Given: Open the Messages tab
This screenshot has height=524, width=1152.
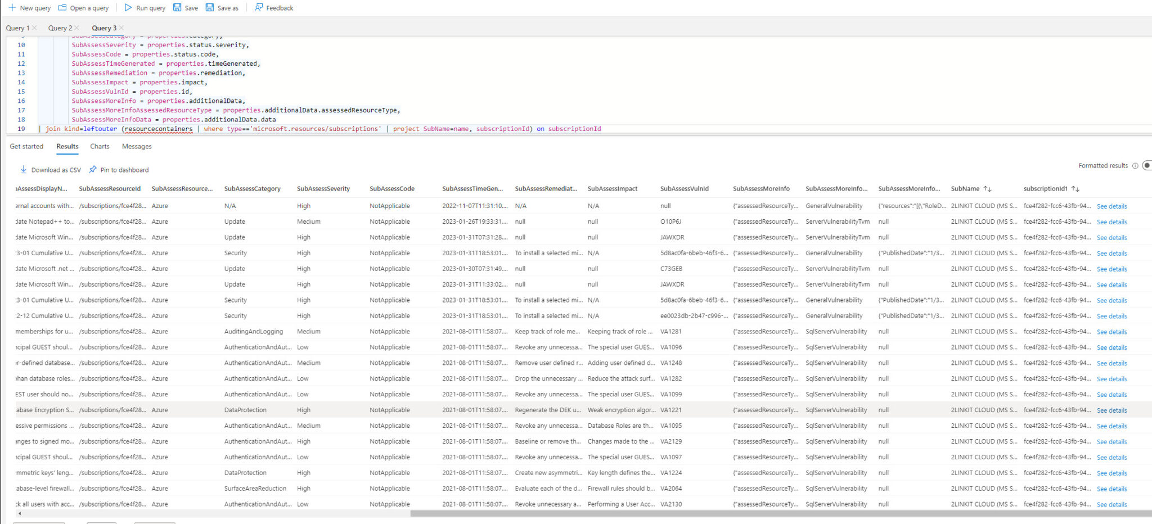Looking at the screenshot, I should pyautogui.click(x=136, y=146).
